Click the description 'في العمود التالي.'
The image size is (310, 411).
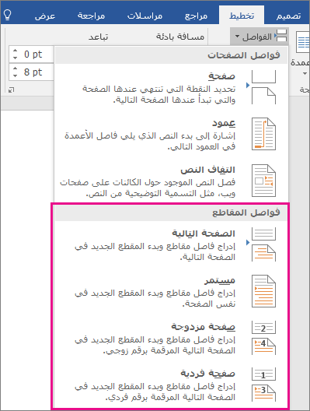pos(201,147)
